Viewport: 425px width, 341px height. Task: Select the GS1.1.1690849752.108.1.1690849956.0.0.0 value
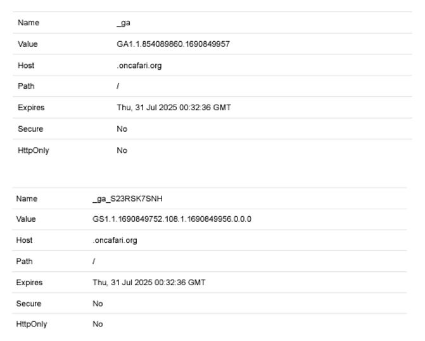pyautogui.click(x=172, y=219)
